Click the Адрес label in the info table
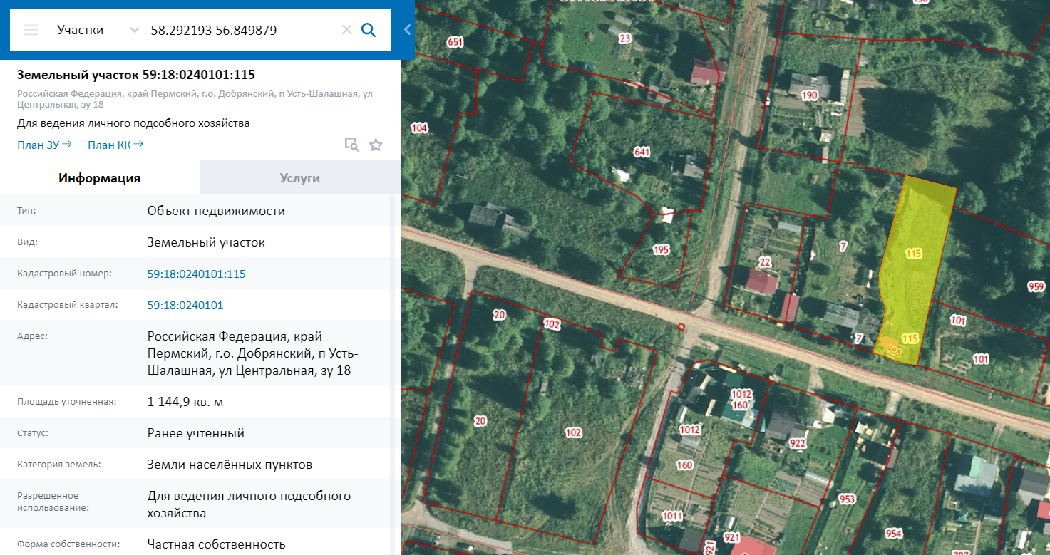This screenshot has width=1050, height=555. tap(32, 336)
